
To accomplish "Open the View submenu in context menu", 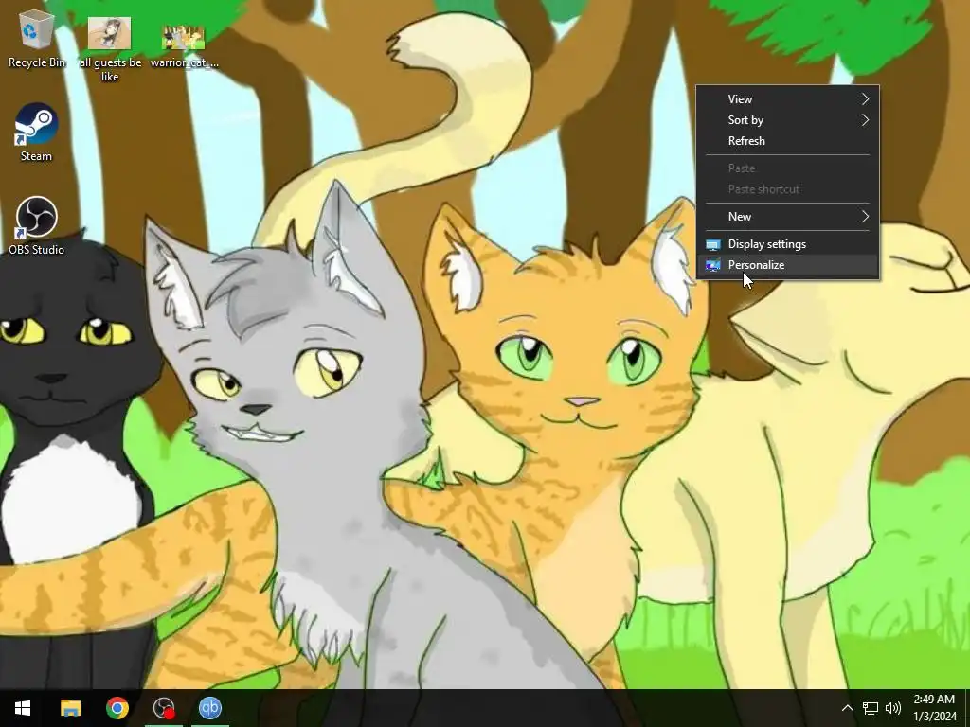I will coord(787,98).
